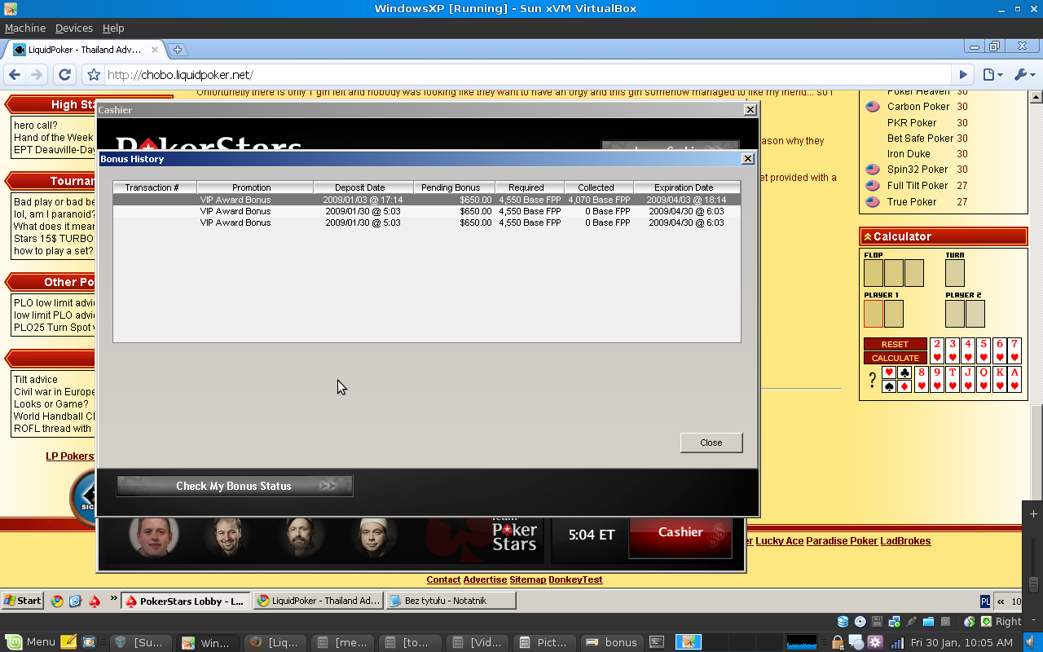Open Chrome wrench settings menu
Screen dimensions: 1043x652
click(1023, 75)
